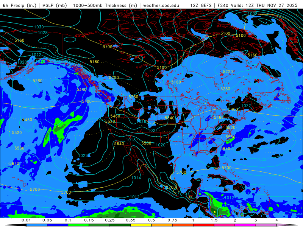Screen dimensions: 303x227
Task: Click the 5700 thickness label over the Gulf of Mexico
Action: coord(181,172)
